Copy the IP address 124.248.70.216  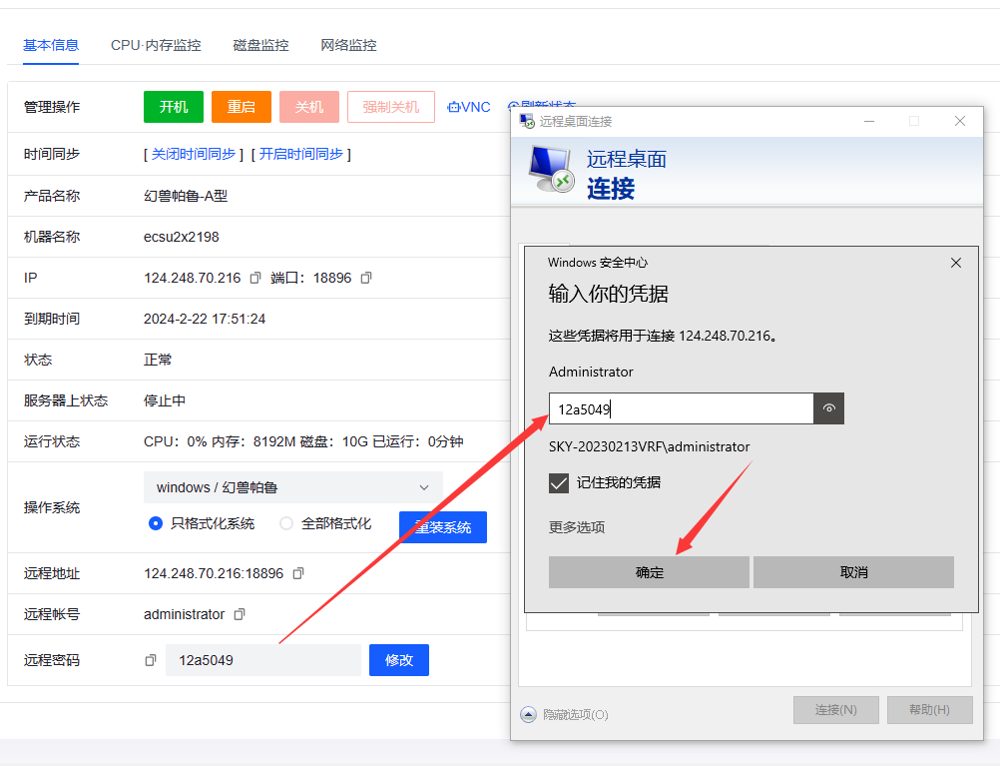tap(255, 278)
